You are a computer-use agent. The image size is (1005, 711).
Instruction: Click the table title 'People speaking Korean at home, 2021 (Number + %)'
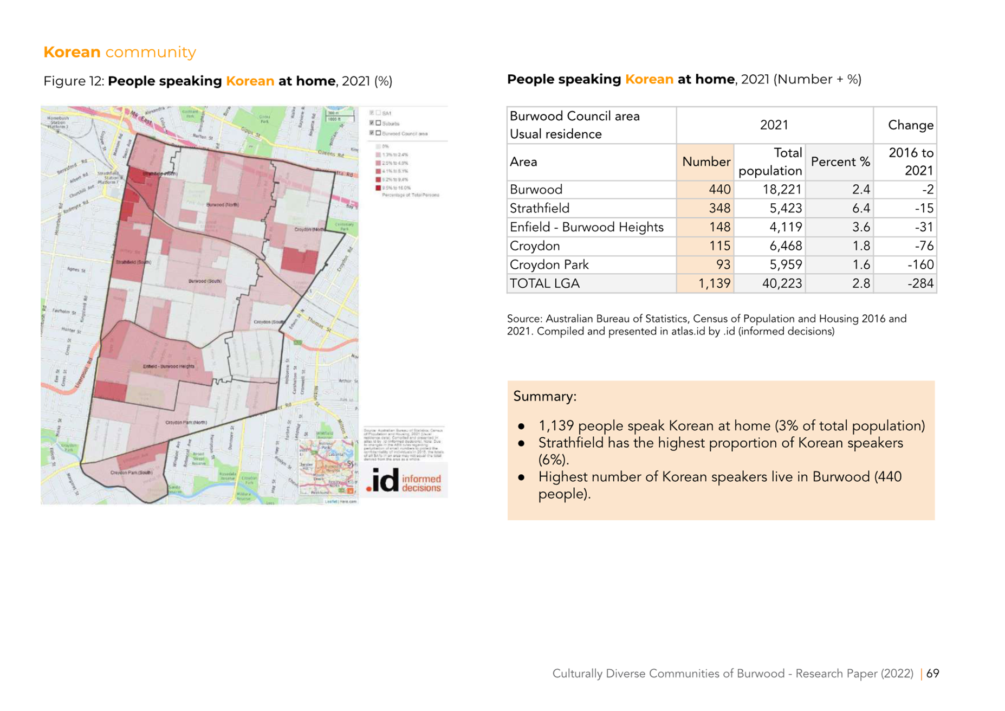click(x=684, y=79)
